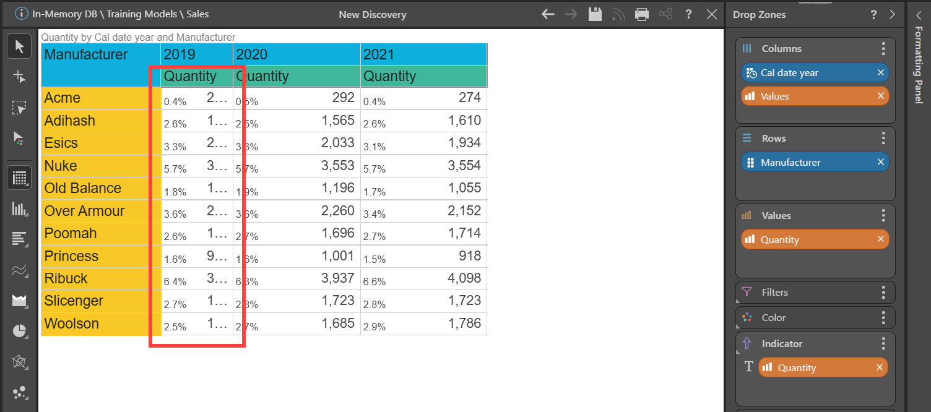The height and width of the screenshot is (412, 931).
Task: Open the Values drop zone options menu
Action: pyautogui.click(x=883, y=215)
